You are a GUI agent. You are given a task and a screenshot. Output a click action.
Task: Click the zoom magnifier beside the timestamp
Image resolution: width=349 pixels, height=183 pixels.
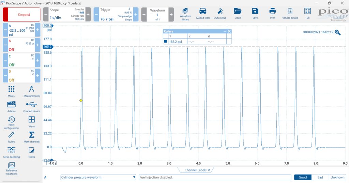coord(338,33)
